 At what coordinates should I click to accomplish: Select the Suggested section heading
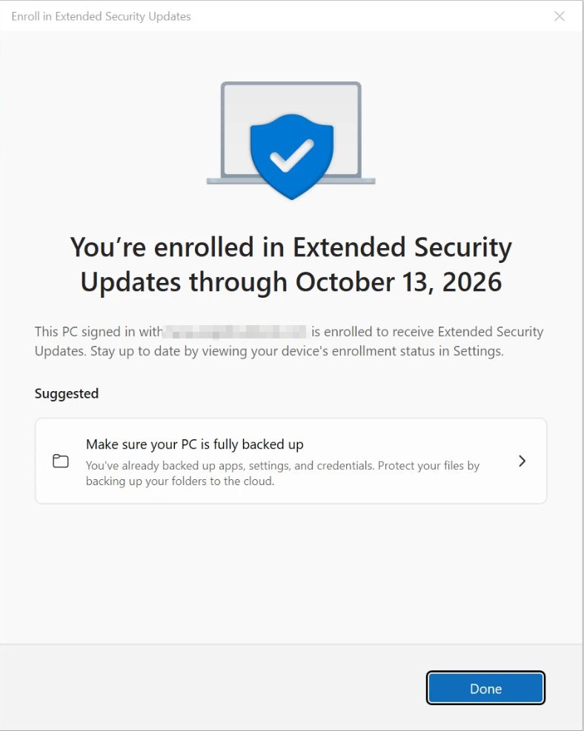click(x=66, y=393)
